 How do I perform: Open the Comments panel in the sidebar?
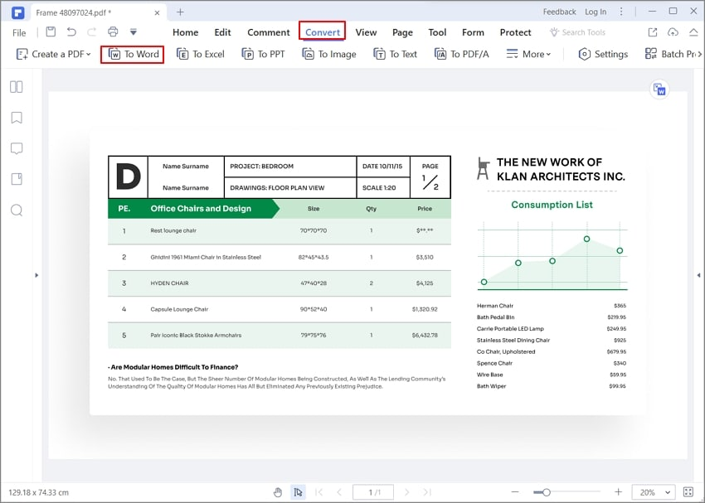17,148
